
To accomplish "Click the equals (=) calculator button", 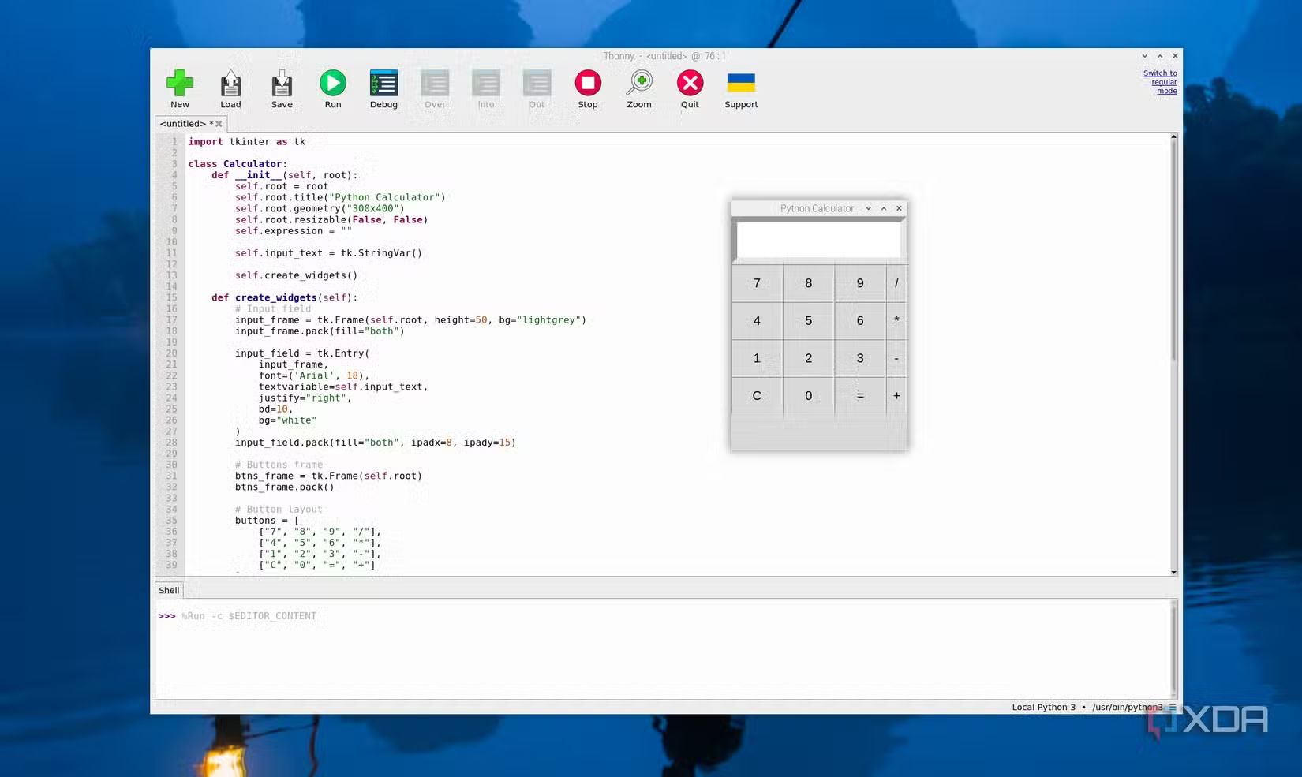I will coord(860,396).
